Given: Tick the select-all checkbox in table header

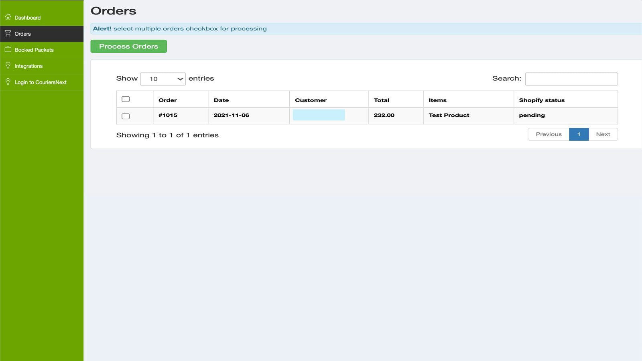Looking at the screenshot, I should click(x=126, y=99).
